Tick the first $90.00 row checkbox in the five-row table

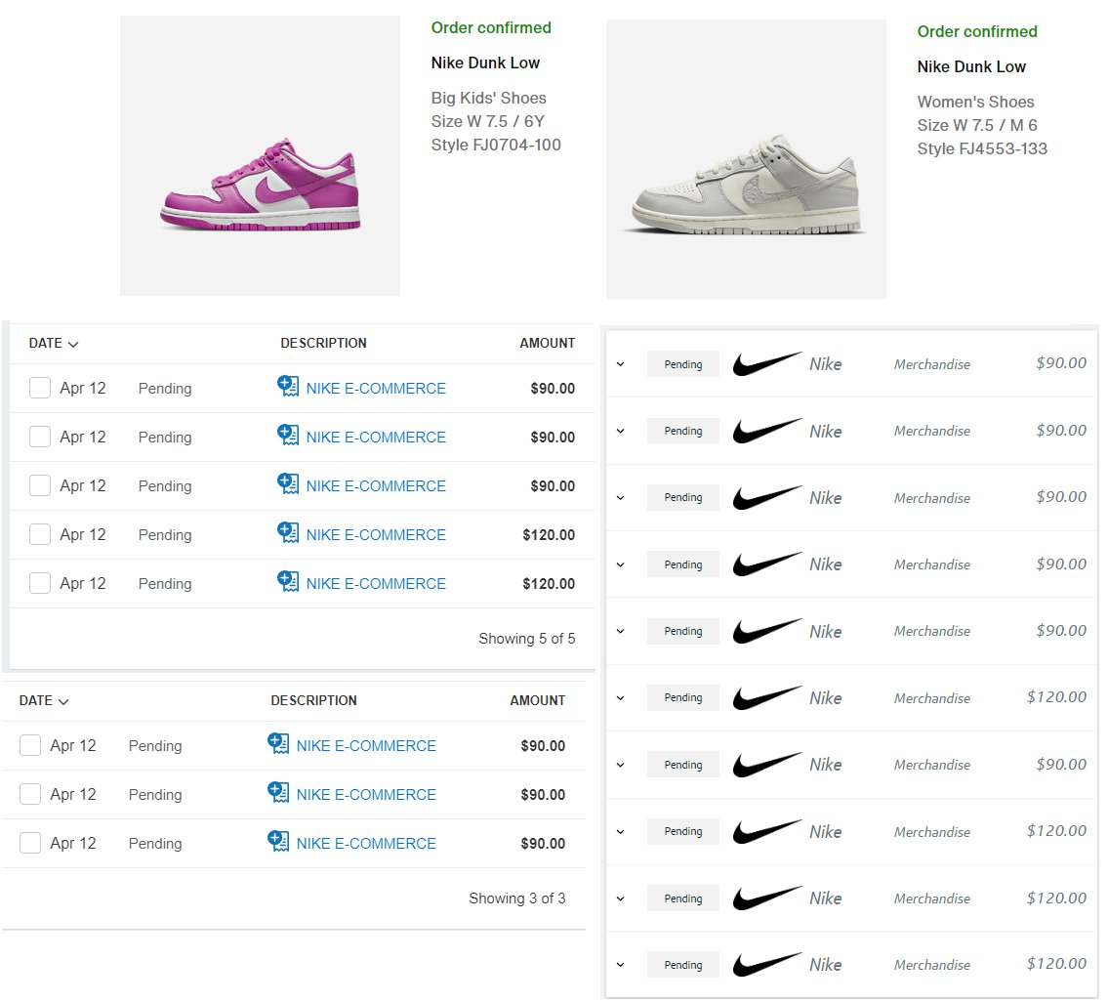pos(40,388)
